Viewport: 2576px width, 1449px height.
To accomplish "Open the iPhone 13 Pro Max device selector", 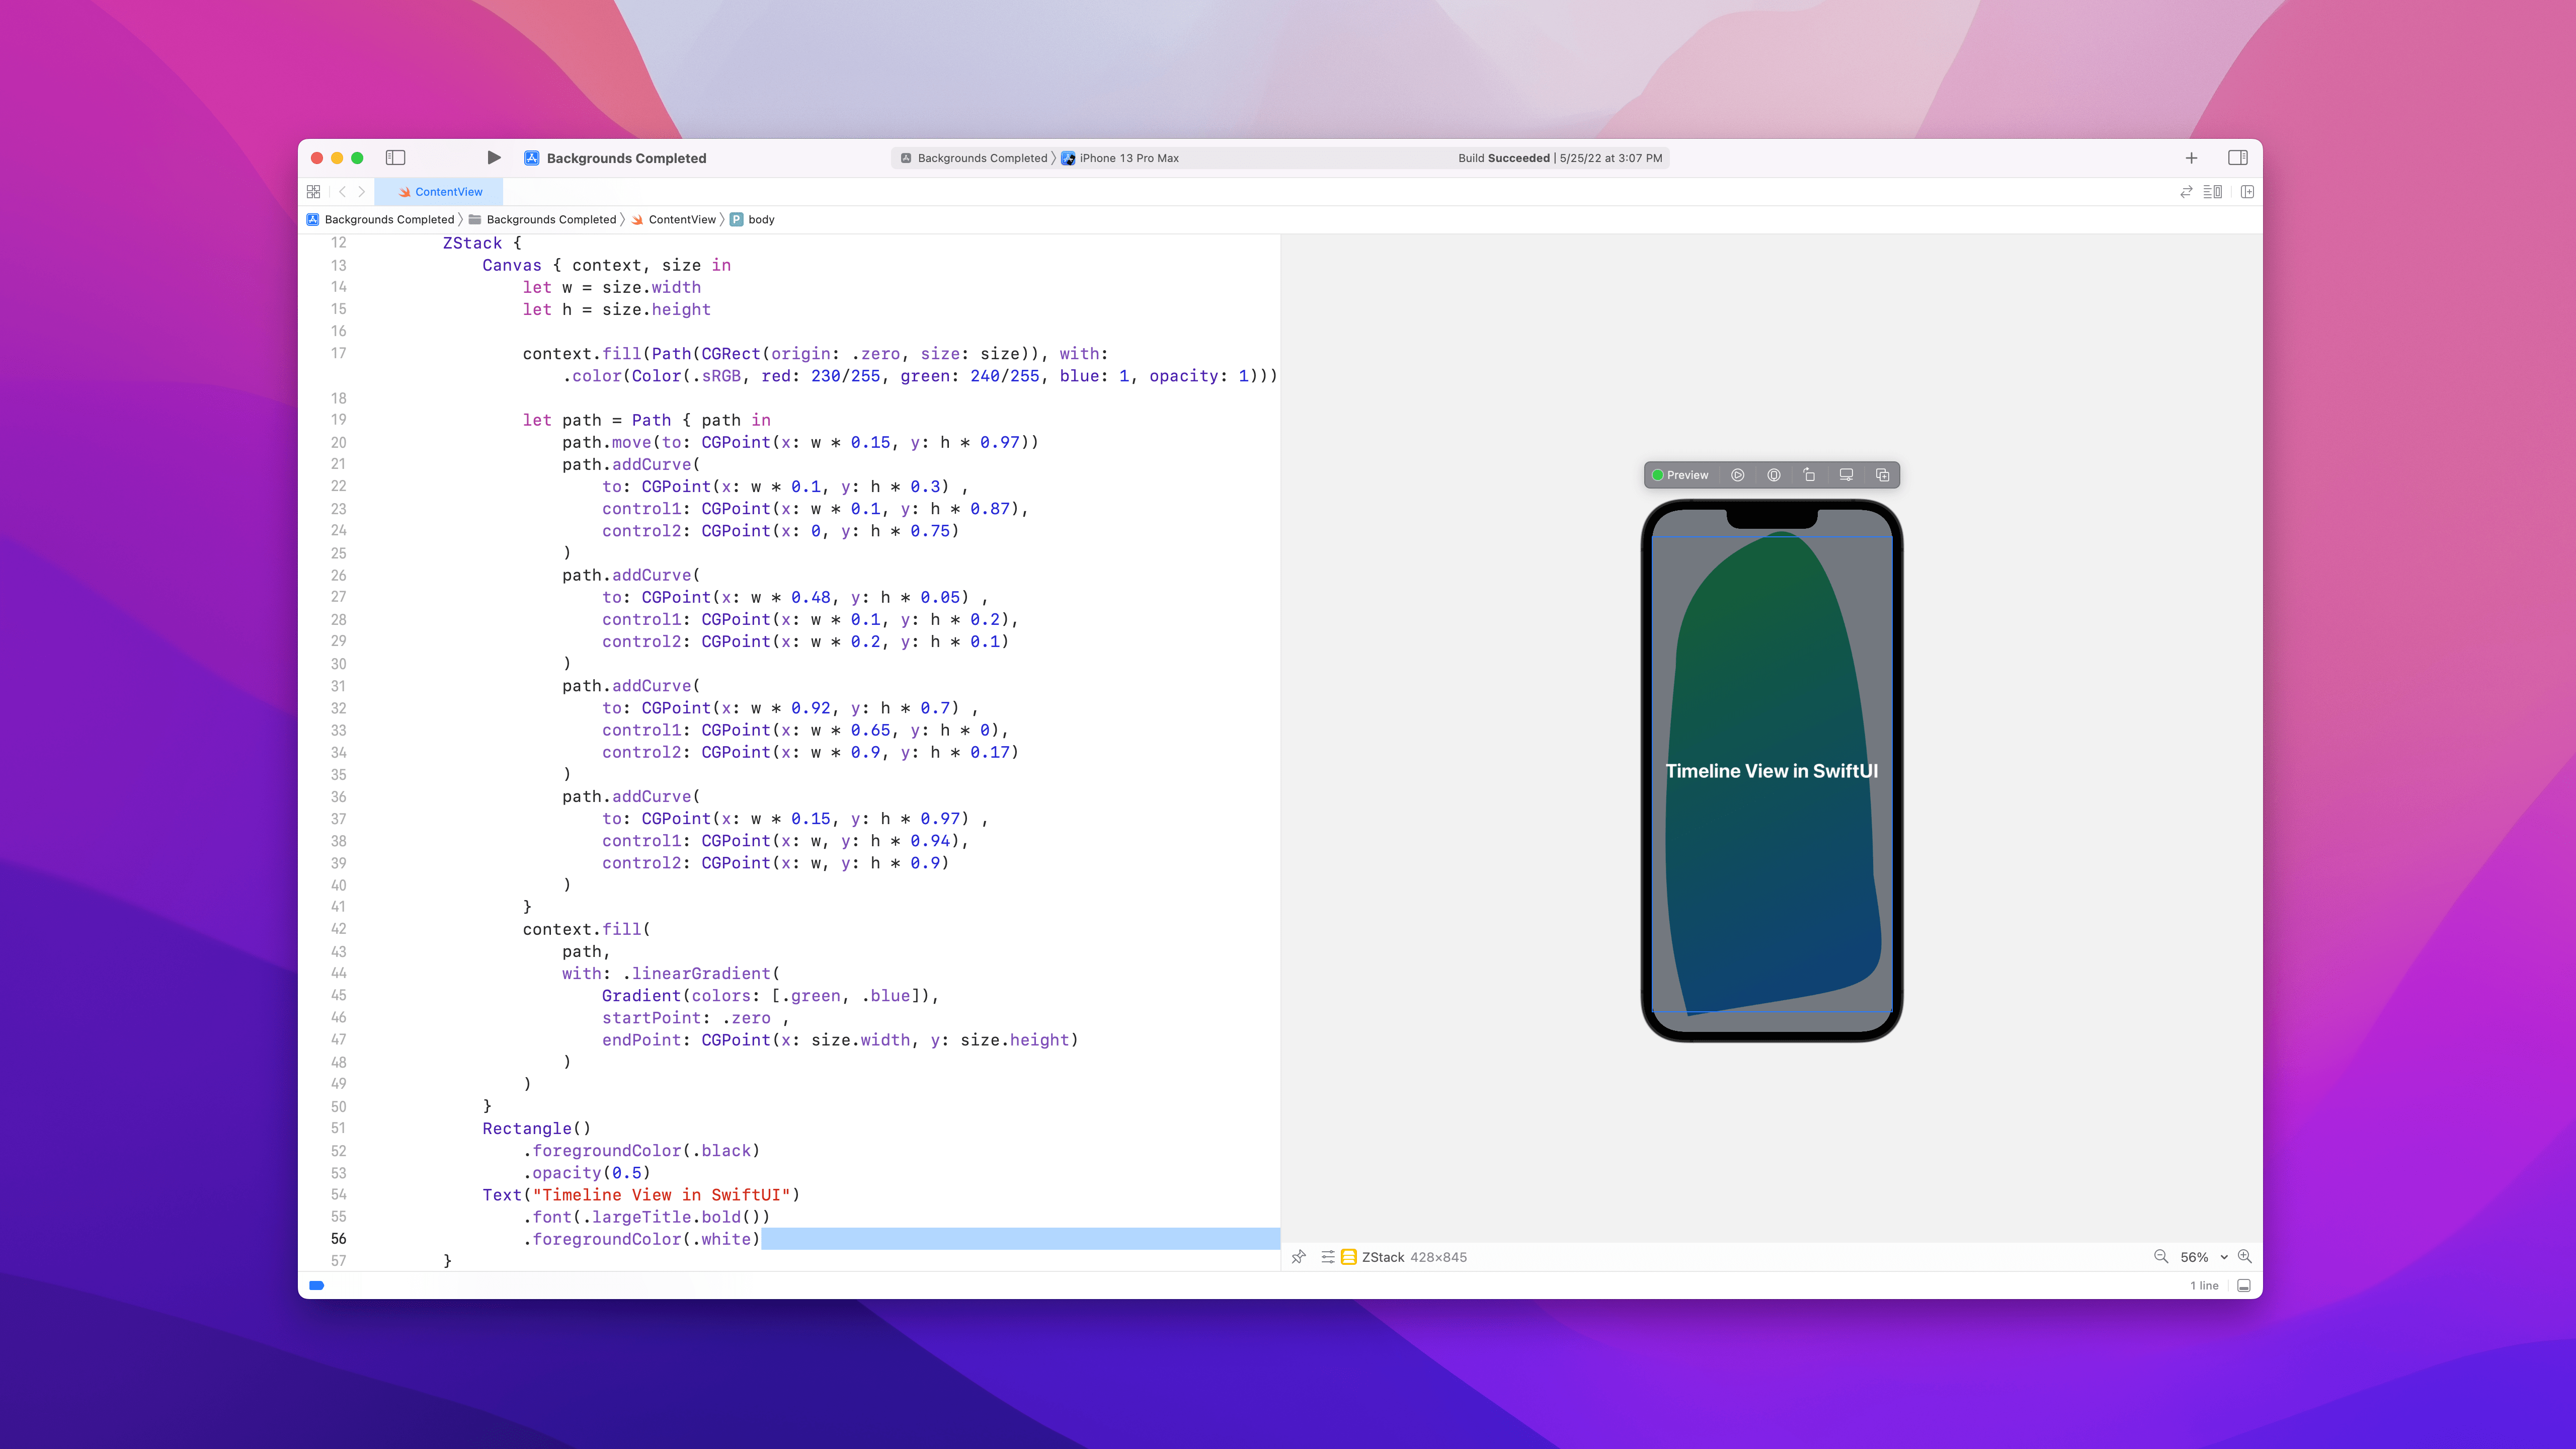I will [1128, 158].
